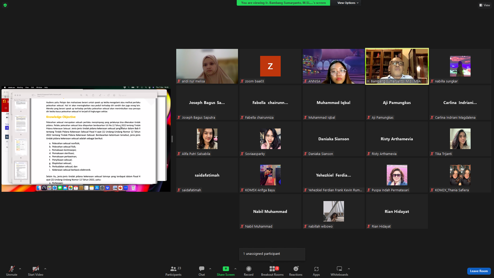
Task: Expand Share Screen options arrow
Action: [x=235, y=269]
